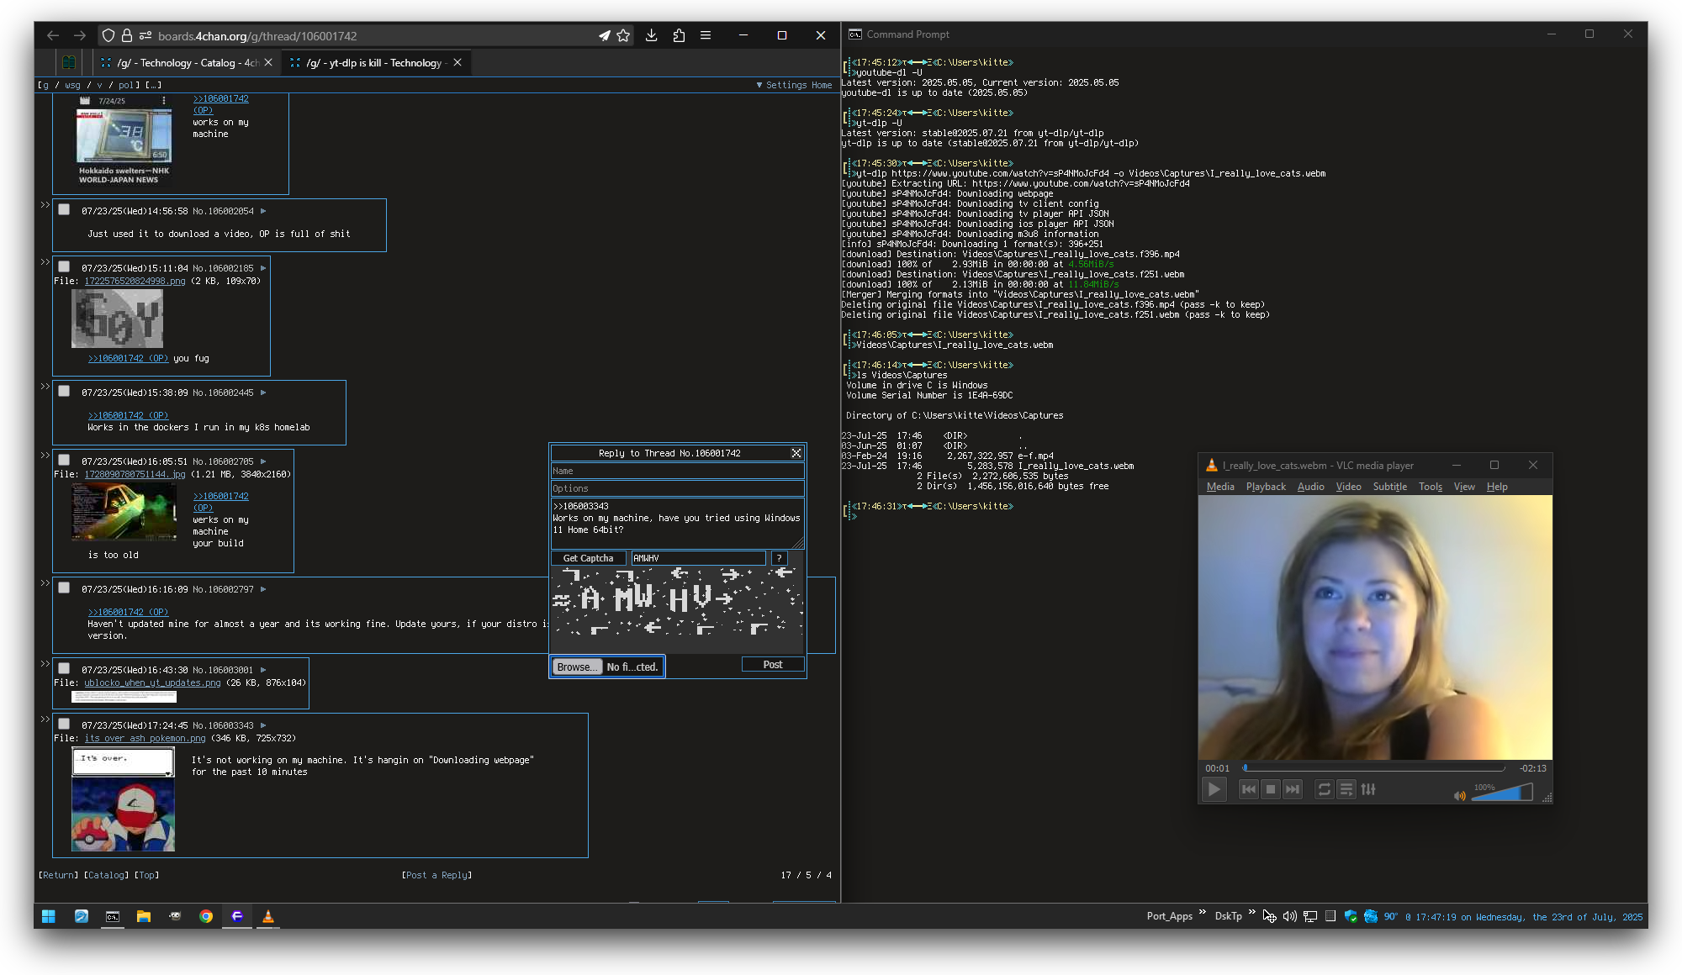Open the Video menu in VLC
This screenshot has width=1682, height=975.
(x=1348, y=487)
